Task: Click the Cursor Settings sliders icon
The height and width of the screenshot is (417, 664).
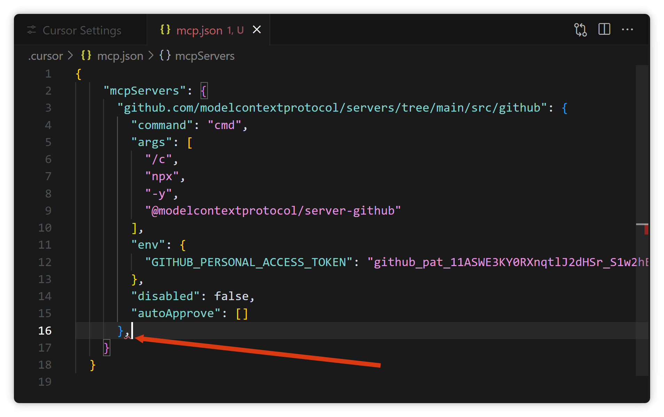Action: pyautogui.click(x=32, y=30)
